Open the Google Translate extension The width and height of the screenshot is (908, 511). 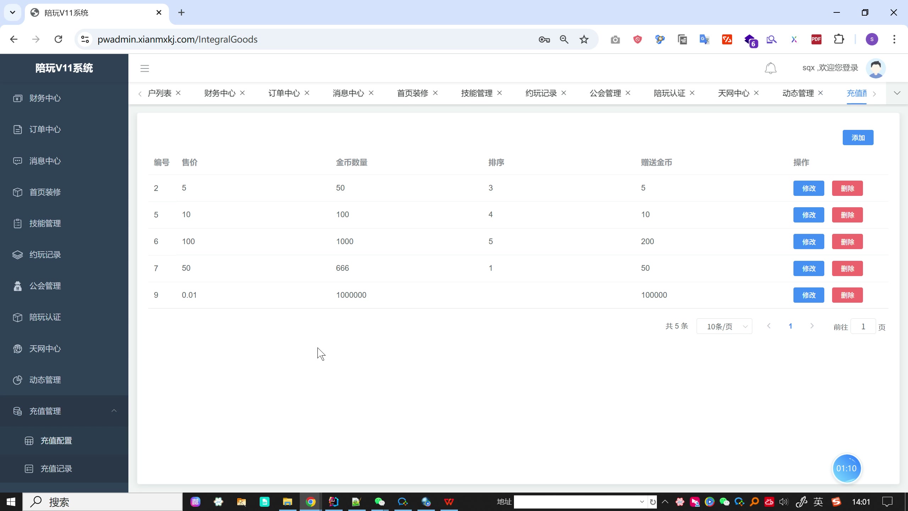pos(704,39)
